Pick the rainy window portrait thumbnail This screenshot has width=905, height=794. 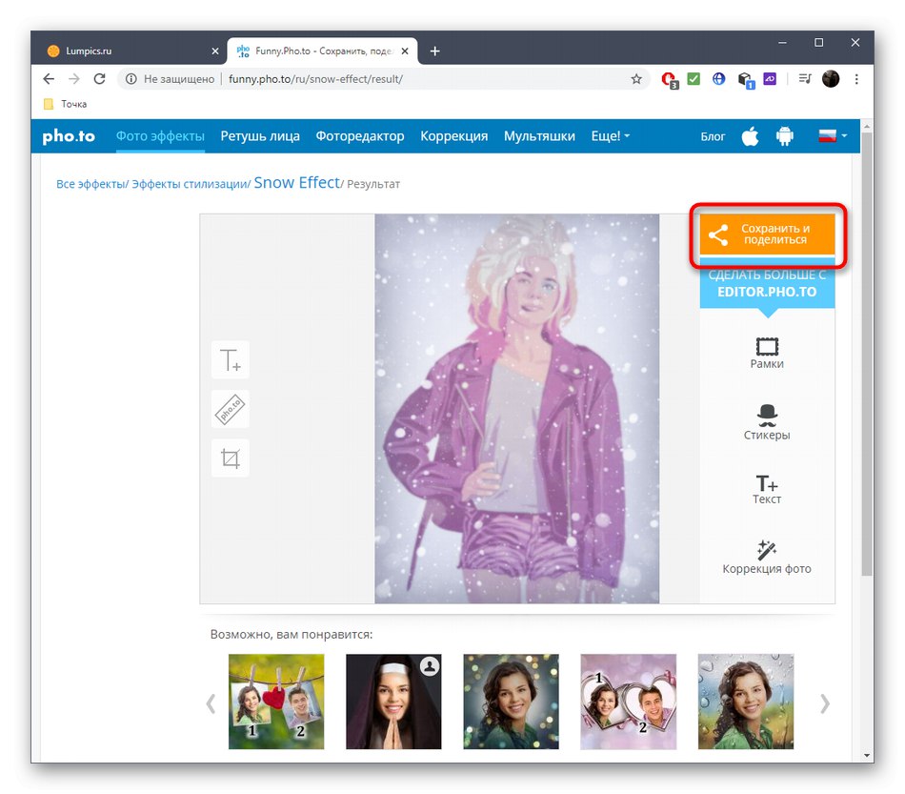pyautogui.click(x=746, y=702)
